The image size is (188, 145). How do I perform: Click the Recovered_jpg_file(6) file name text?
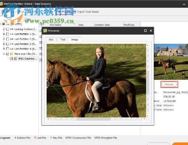tap(175, 92)
